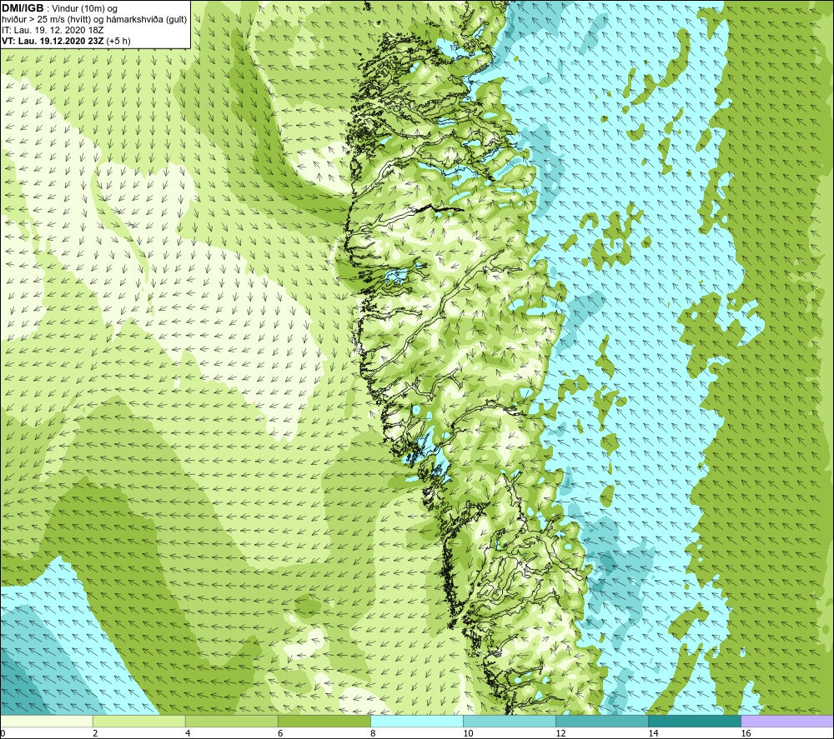Select the 4–6 m/s color swatch
This screenshot has height=739, width=834.
pyautogui.click(x=231, y=722)
